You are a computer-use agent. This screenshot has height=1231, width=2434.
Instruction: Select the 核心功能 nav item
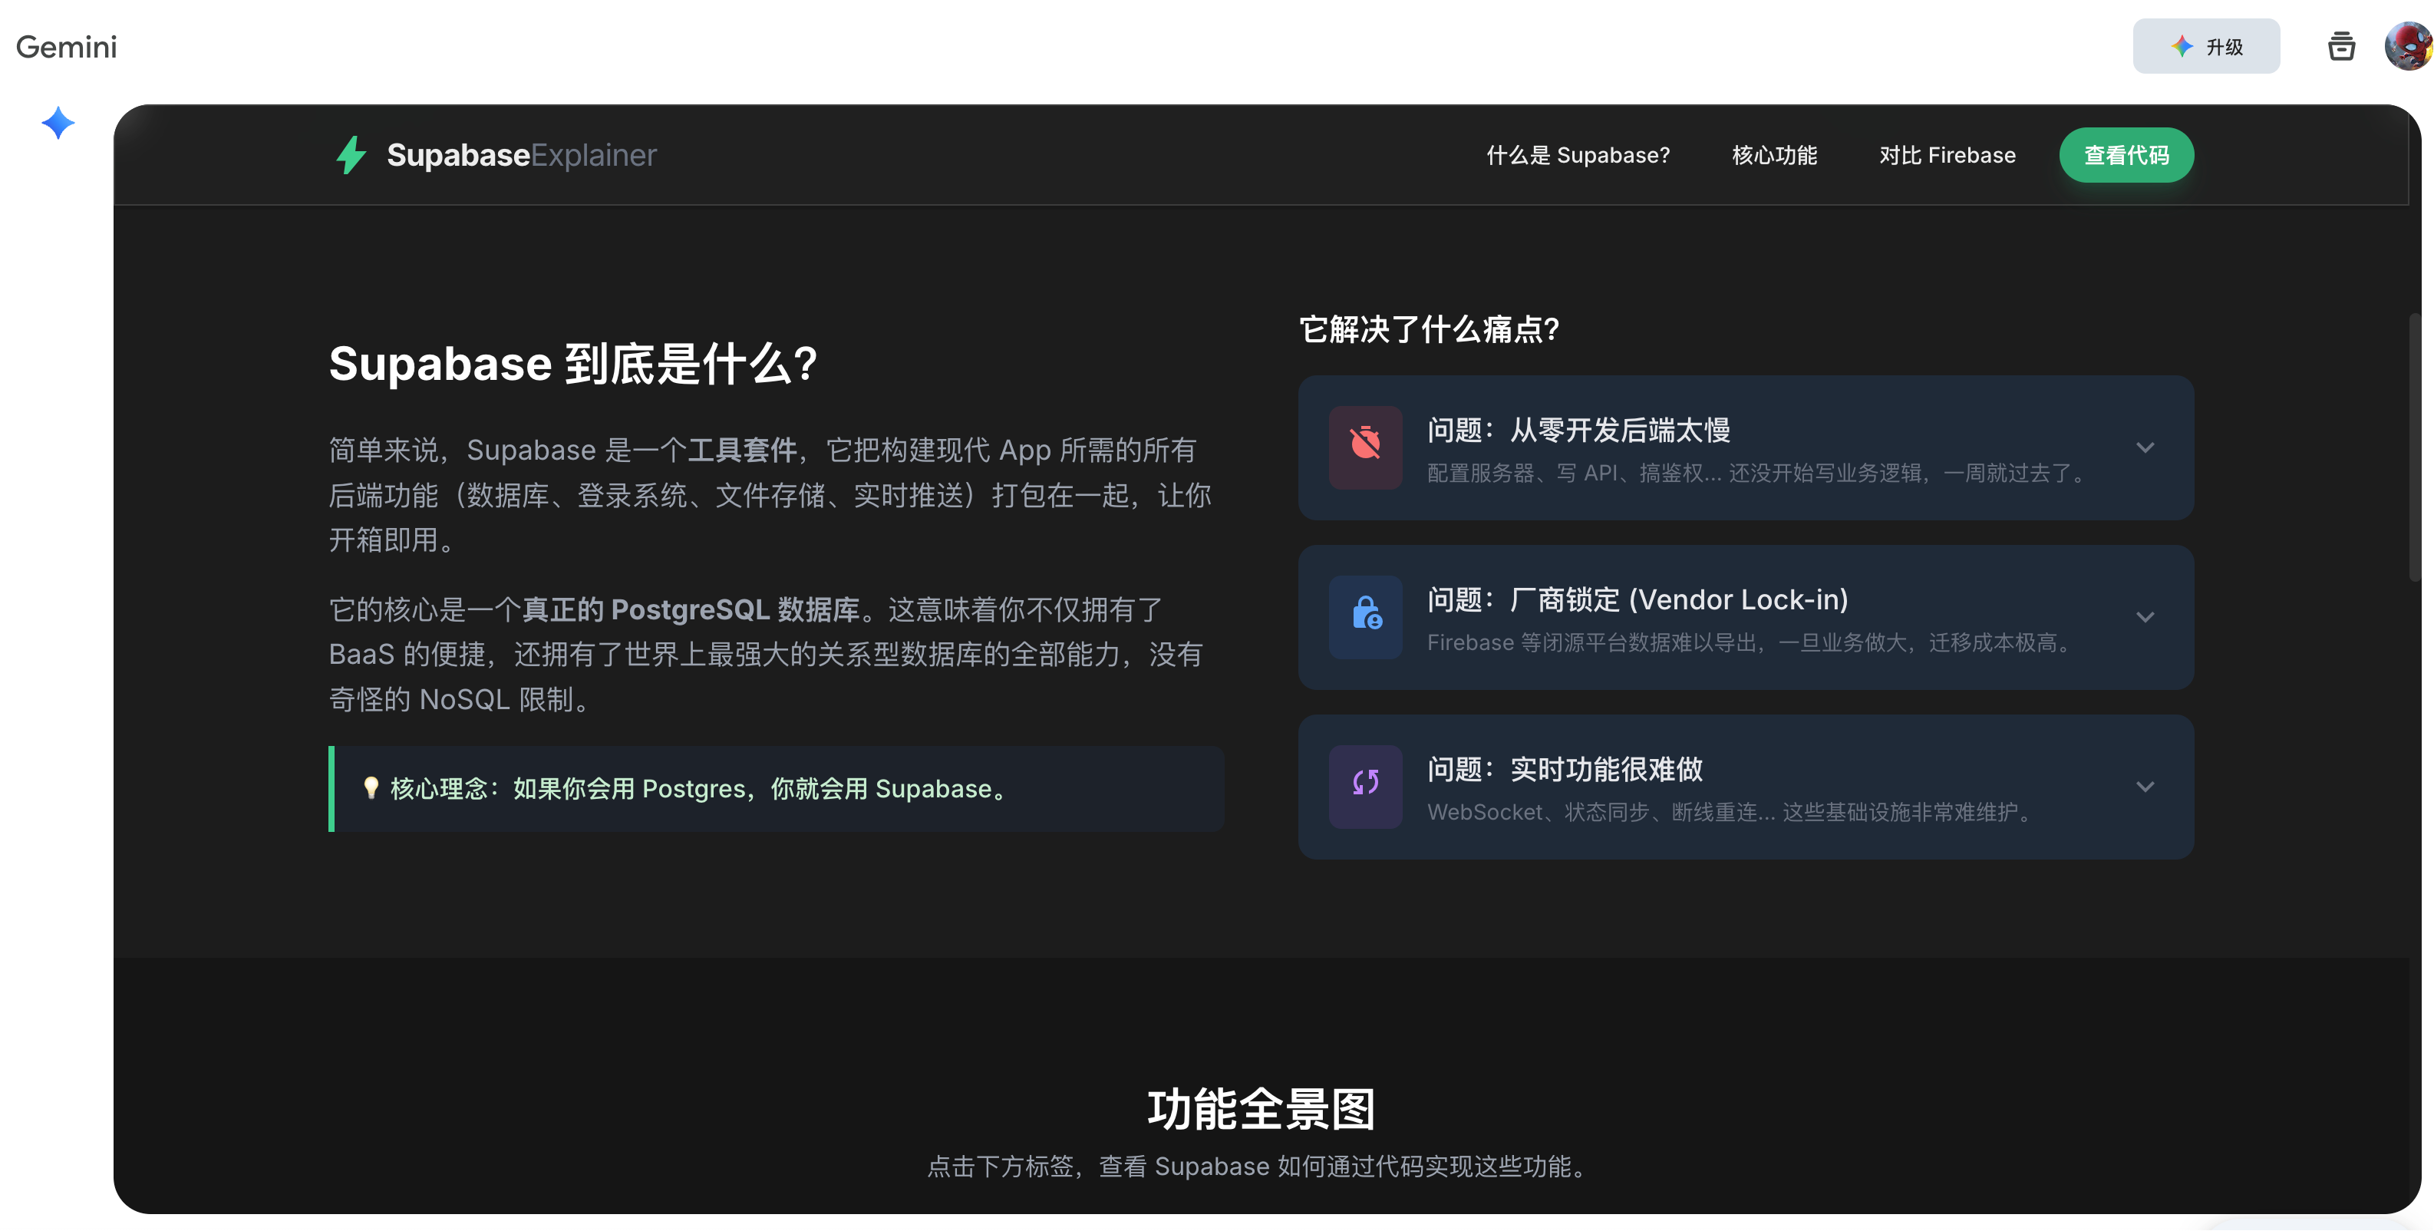(1775, 155)
